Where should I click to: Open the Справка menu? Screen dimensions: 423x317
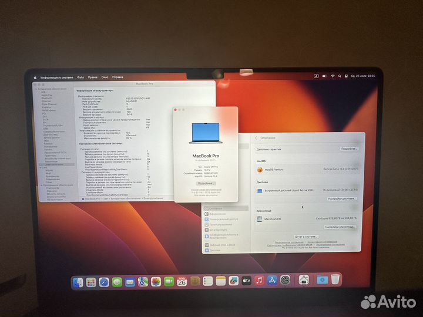tap(117, 77)
